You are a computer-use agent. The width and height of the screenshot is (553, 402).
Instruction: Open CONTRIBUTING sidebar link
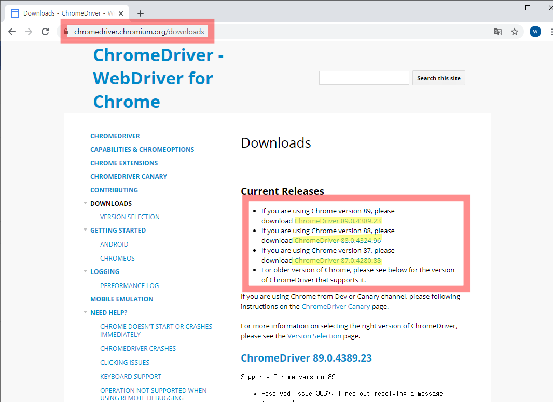[x=114, y=190]
